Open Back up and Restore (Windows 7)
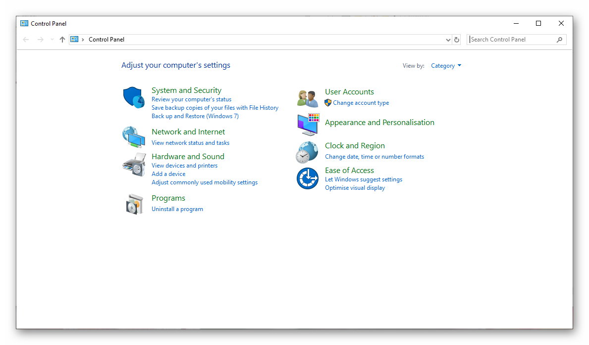Viewport: 589px width, 345px height. coord(195,116)
